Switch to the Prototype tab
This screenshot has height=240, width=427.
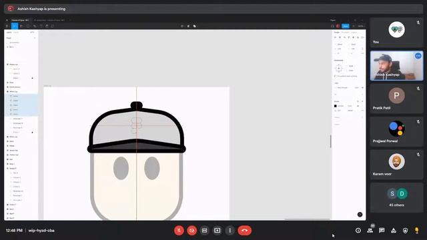(x=346, y=33)
